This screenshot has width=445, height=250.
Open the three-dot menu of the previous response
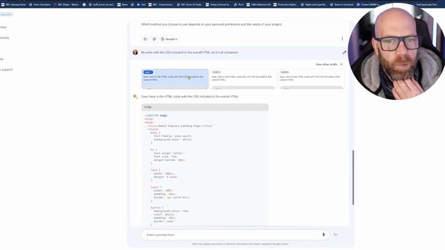pyautogui.click(x=342, y=39)
